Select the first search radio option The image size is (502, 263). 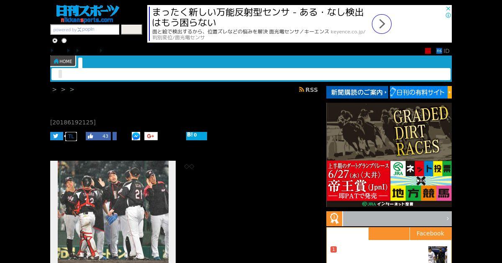pos(55,40)
